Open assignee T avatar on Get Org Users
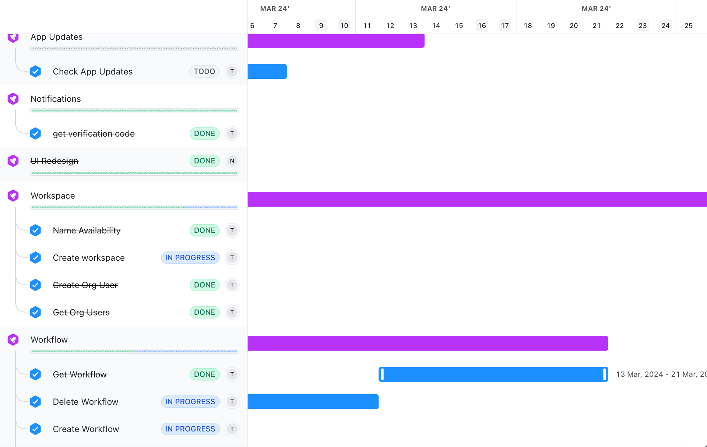 (x=232, y=312)
